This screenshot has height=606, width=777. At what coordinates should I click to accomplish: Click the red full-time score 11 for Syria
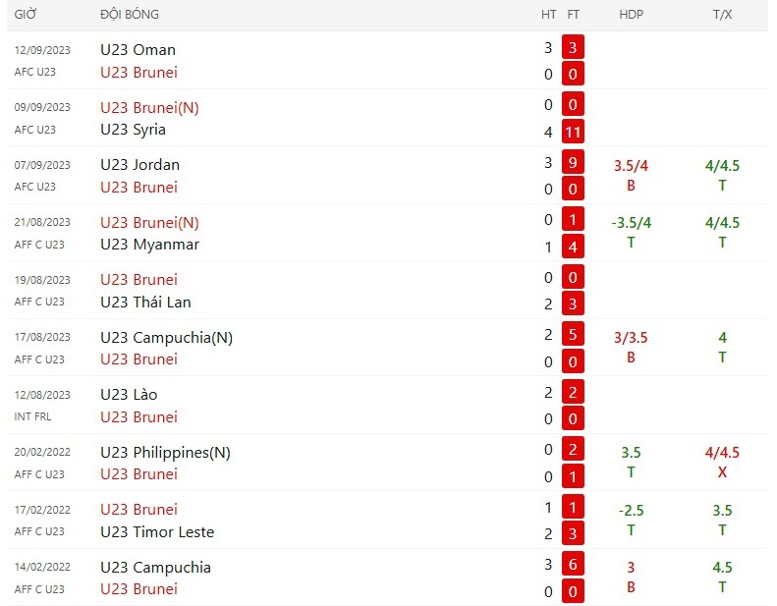pyautogui.click(x=573, y=132)
